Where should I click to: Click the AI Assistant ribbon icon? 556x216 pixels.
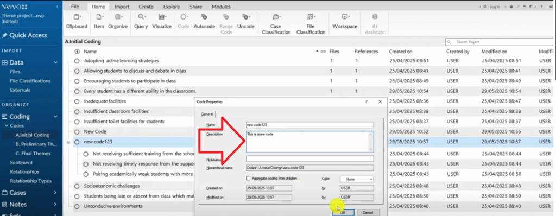tap(375, 24)
